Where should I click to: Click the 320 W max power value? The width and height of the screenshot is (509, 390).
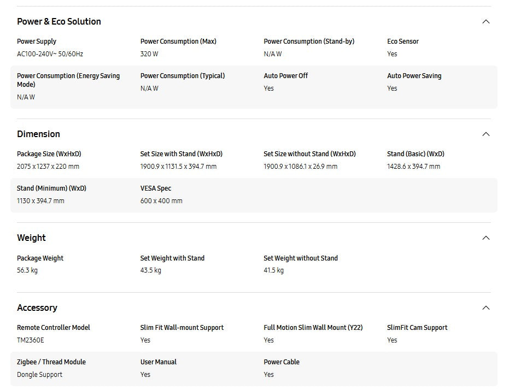click(149, 54)
